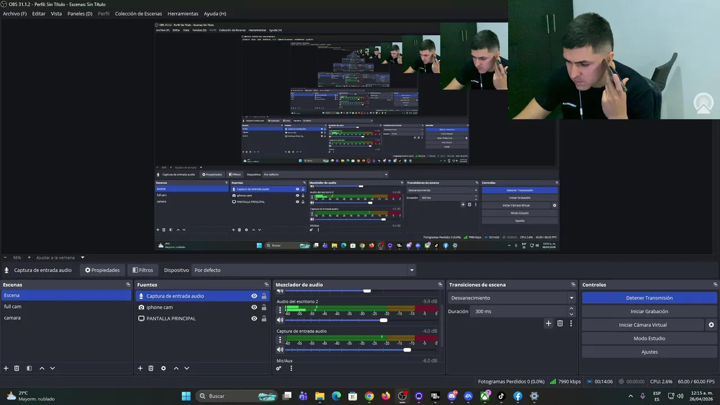
Task: Undock the Mezclador de audio panel
Action: (440, 285)
